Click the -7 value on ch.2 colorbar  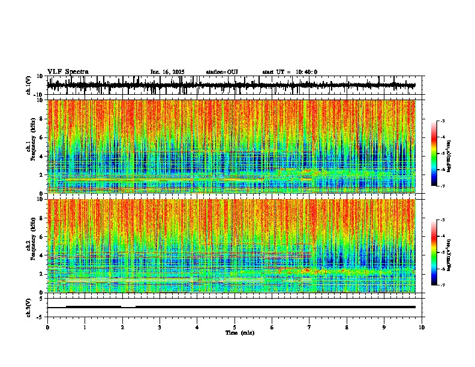click(442, 285)
